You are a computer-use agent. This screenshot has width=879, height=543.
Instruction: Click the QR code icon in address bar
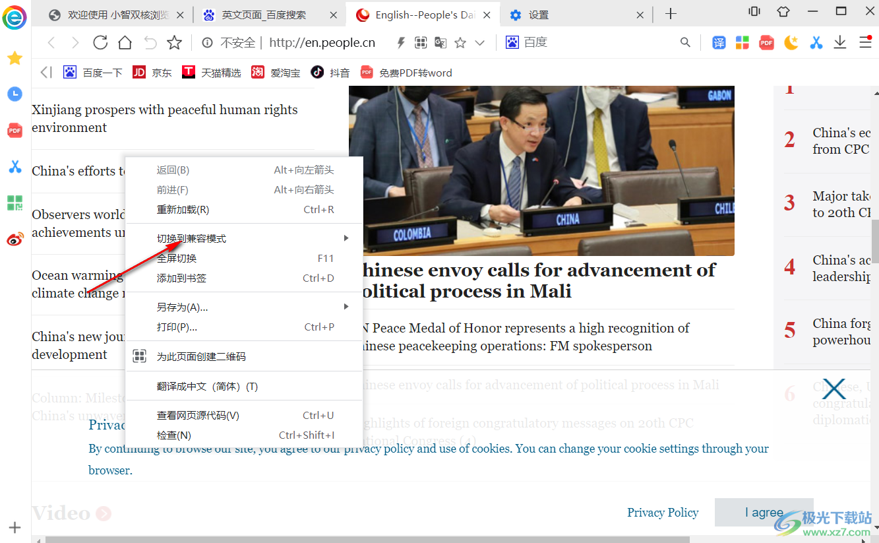pyautogui.click(x=421, y=43)
